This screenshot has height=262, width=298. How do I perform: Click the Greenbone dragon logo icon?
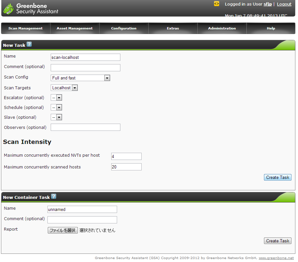[x=9, y=9]
